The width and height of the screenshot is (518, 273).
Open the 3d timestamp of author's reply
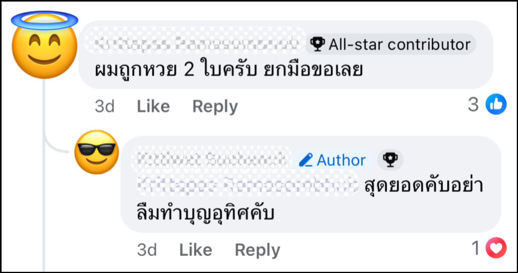click(147, 250)
